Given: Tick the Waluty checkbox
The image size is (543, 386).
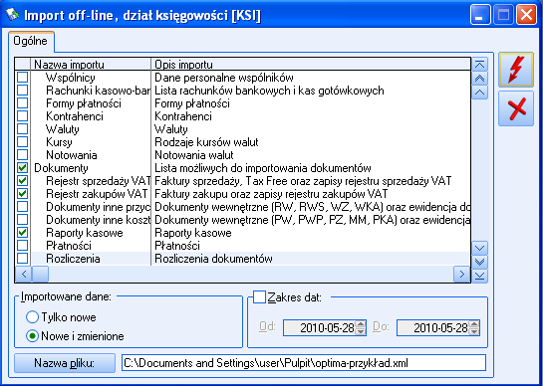Looking at the screenshot, I should 23,129.
